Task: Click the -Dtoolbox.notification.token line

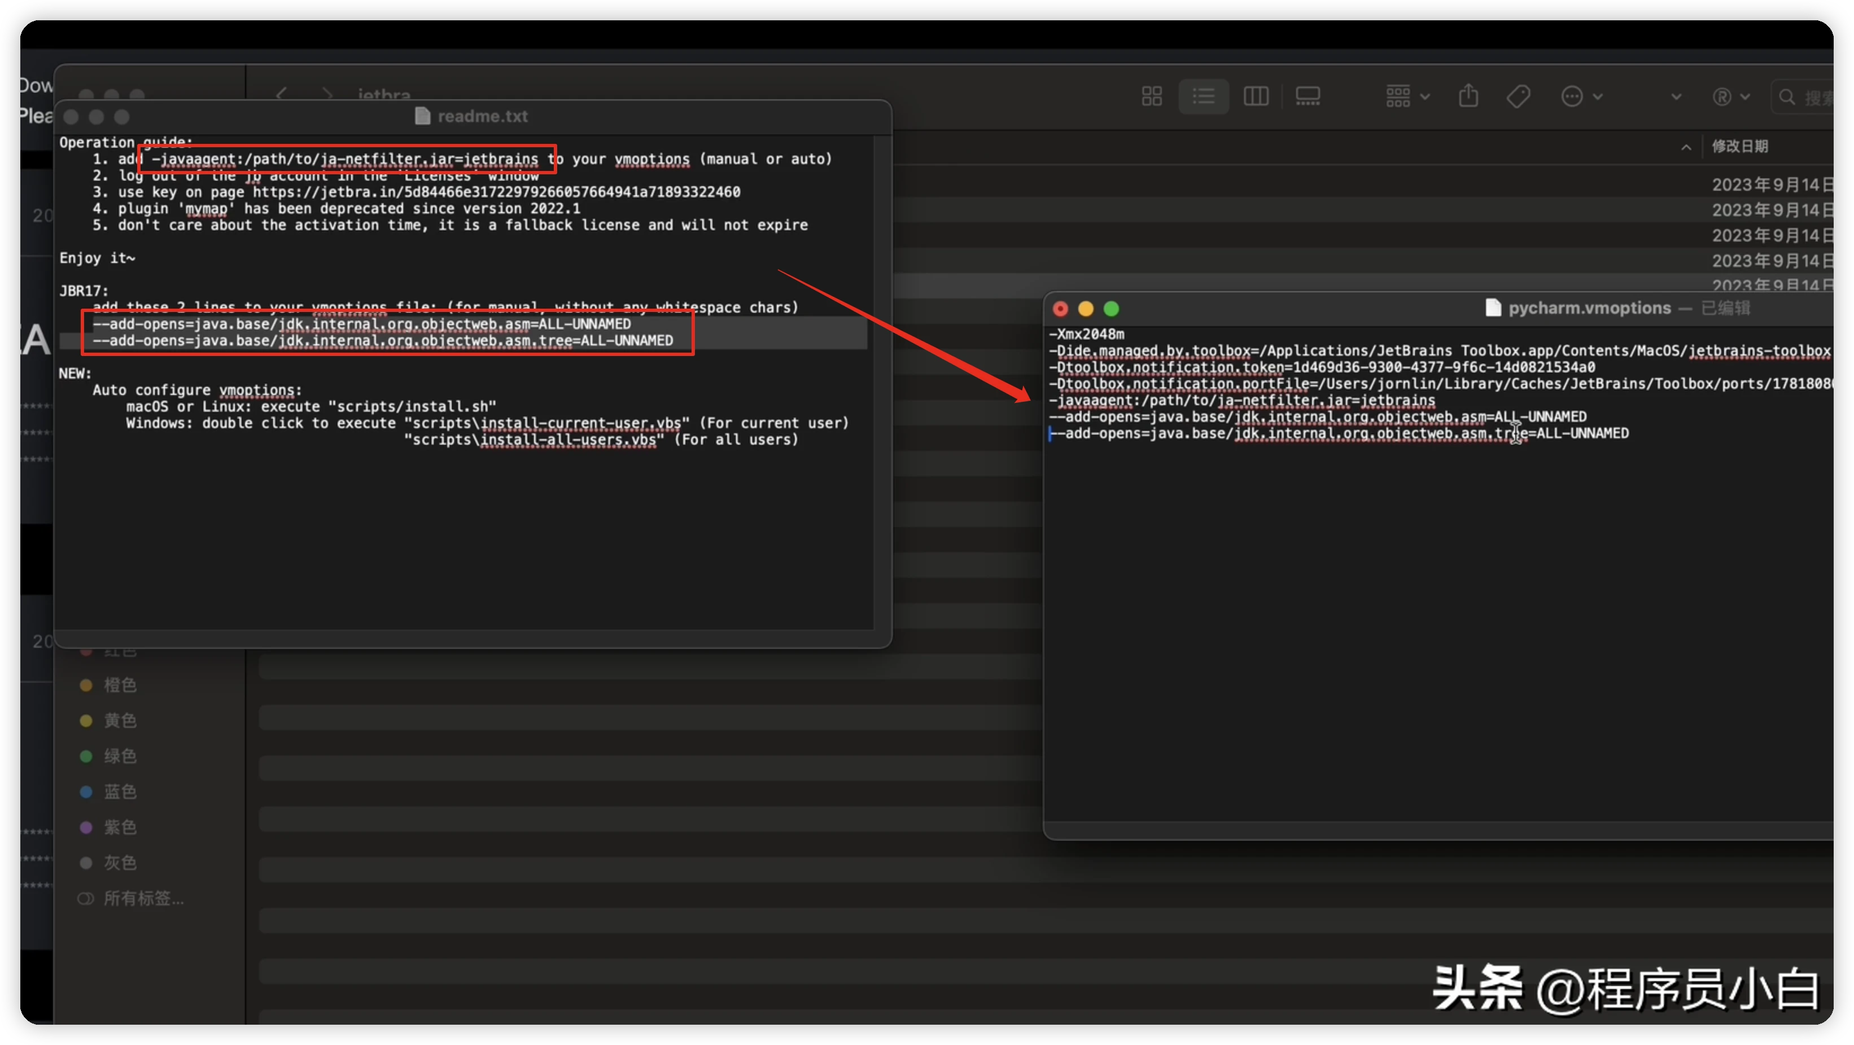Action: coord(1322,367)
